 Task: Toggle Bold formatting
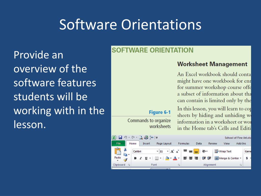point(135,158)
